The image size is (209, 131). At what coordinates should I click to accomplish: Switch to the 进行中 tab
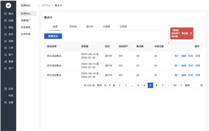coord(90,26)
